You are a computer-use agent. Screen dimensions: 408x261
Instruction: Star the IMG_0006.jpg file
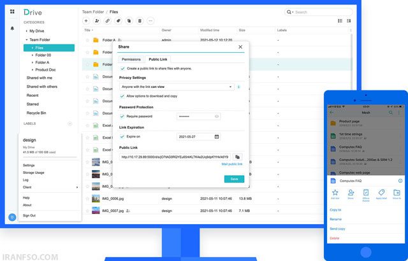[x=87, y=199]
